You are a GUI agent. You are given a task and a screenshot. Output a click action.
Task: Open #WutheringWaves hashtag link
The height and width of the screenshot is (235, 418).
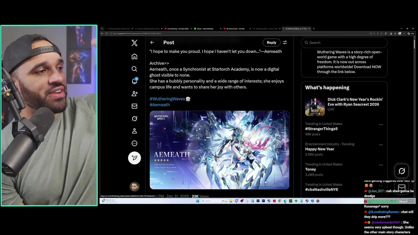point(167,99)
